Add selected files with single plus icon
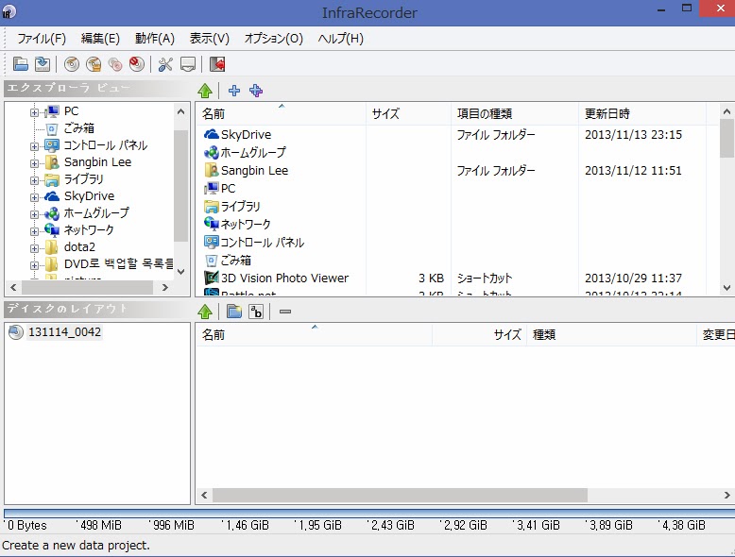Viewport: 735px width, 557px height. (234, 91)
